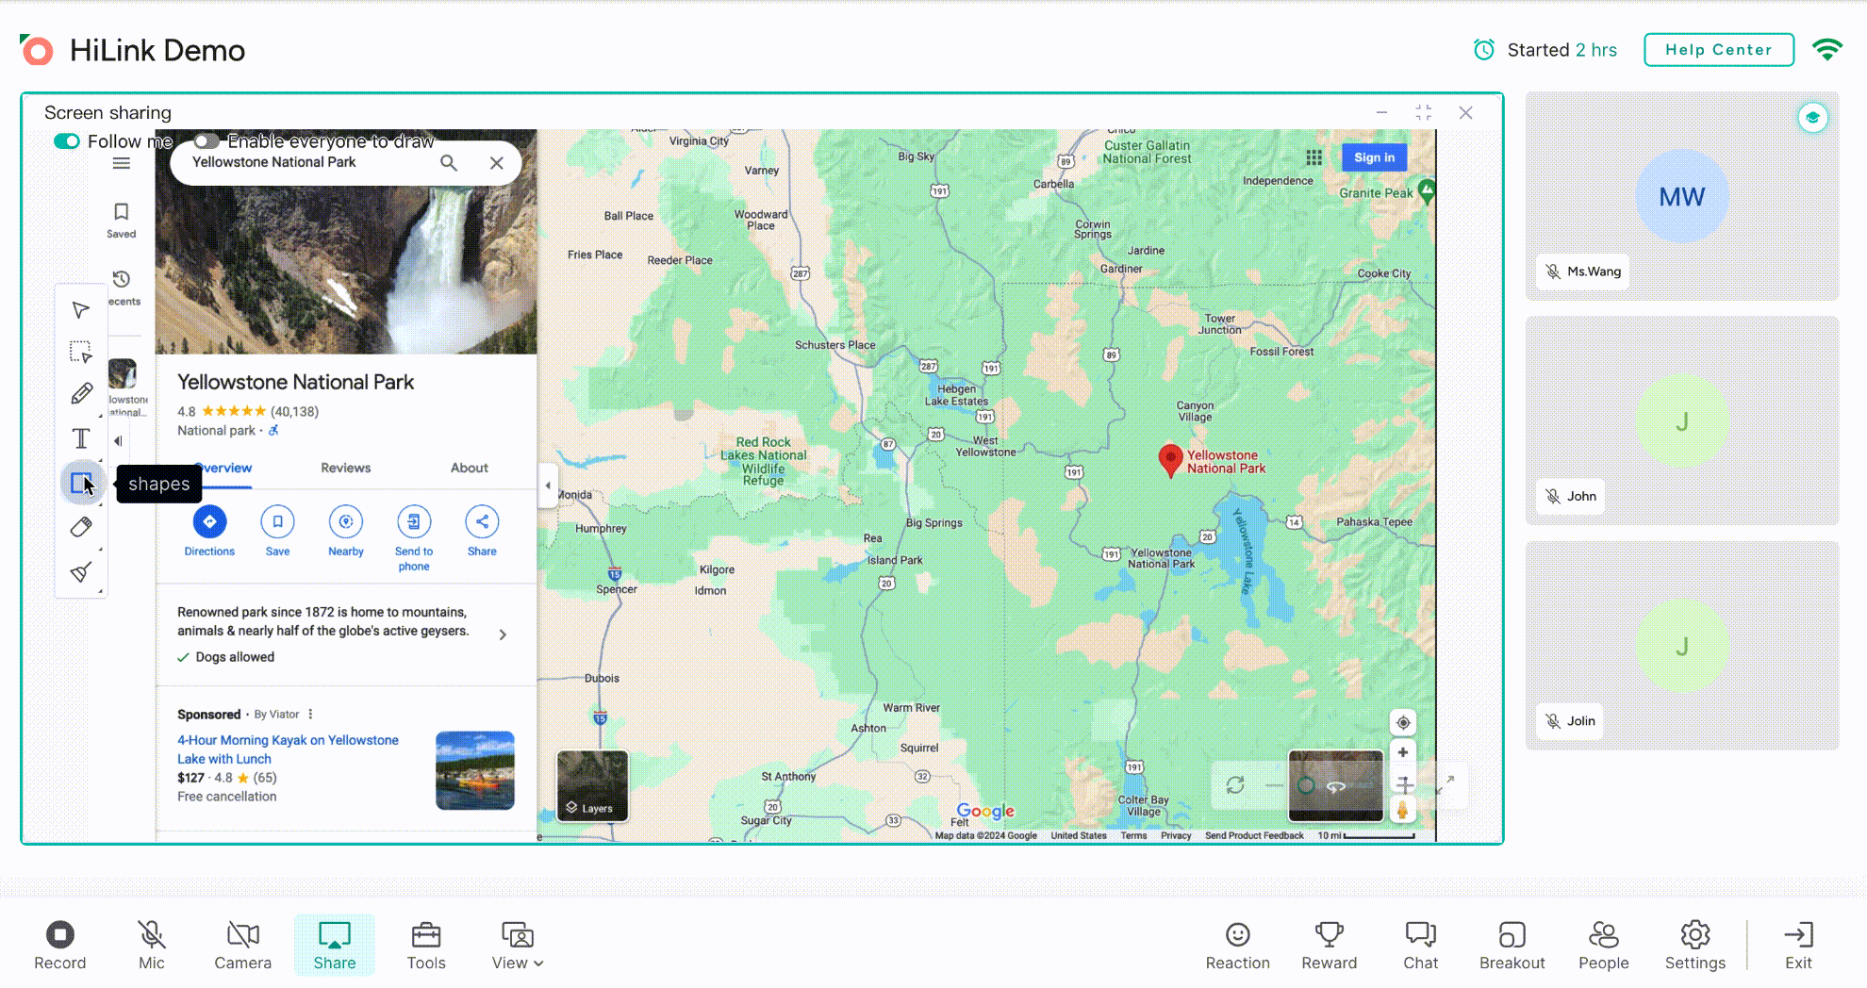Open the Reaction picker
Viewport: 1867px width, 988px height.
point(1238,946)
